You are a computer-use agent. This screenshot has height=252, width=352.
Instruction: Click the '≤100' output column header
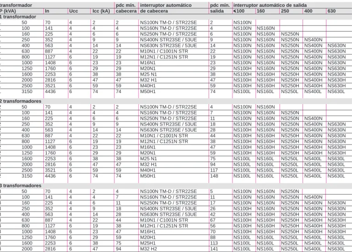[x=239, y=11]
